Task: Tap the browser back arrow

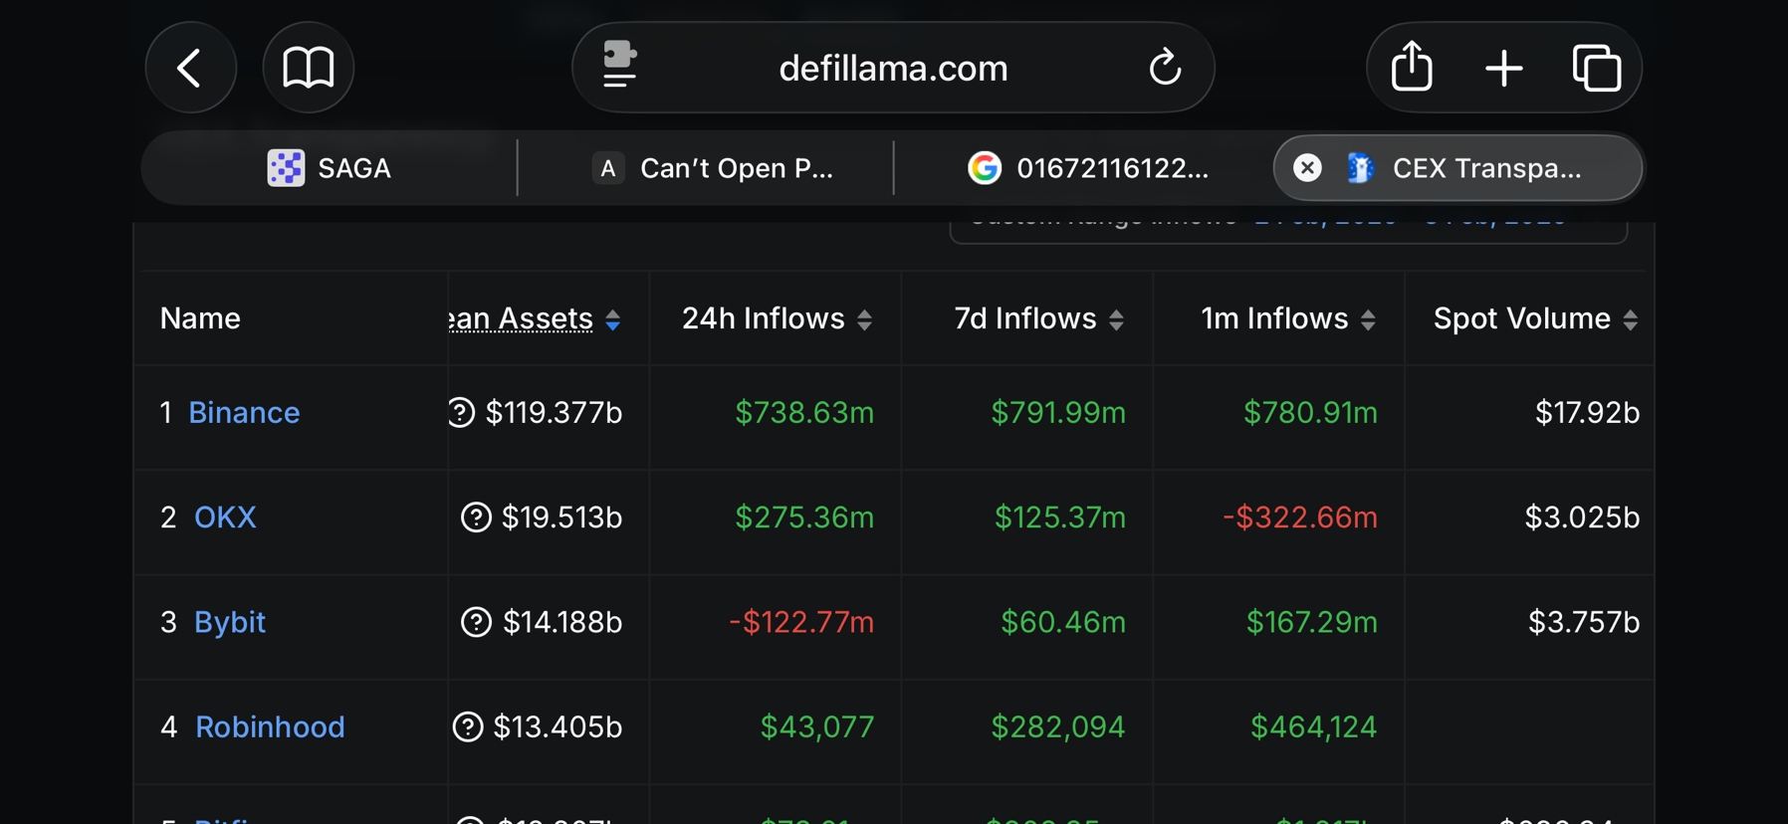Action: (x=190, y=68)
